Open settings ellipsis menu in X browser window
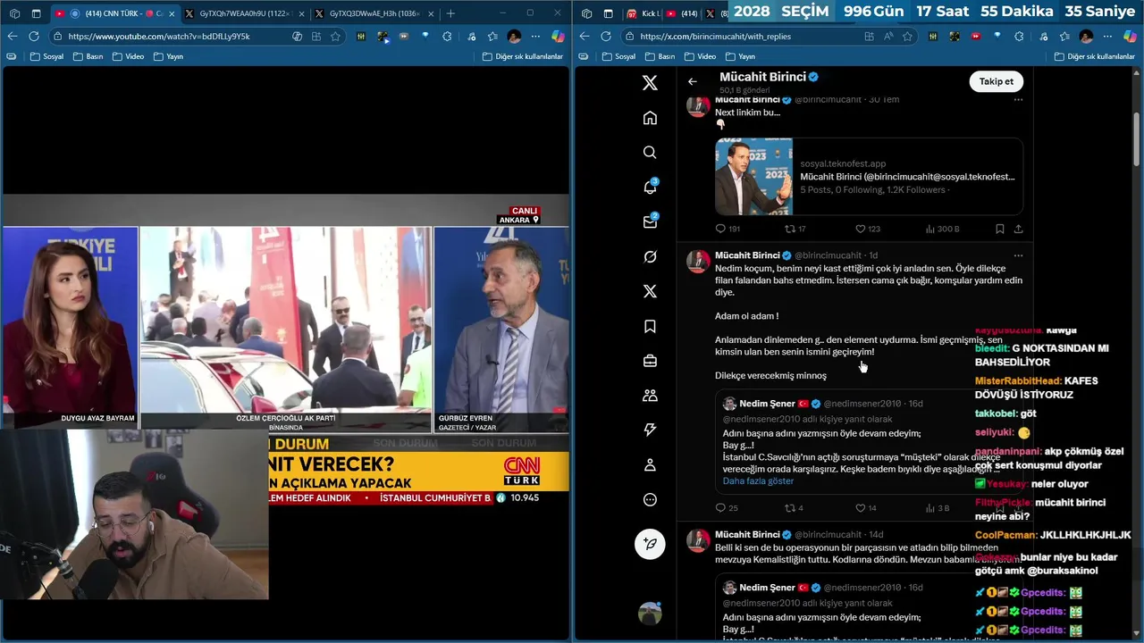The height and width of the screenshot is (643, 1144). pos(1107,37)
